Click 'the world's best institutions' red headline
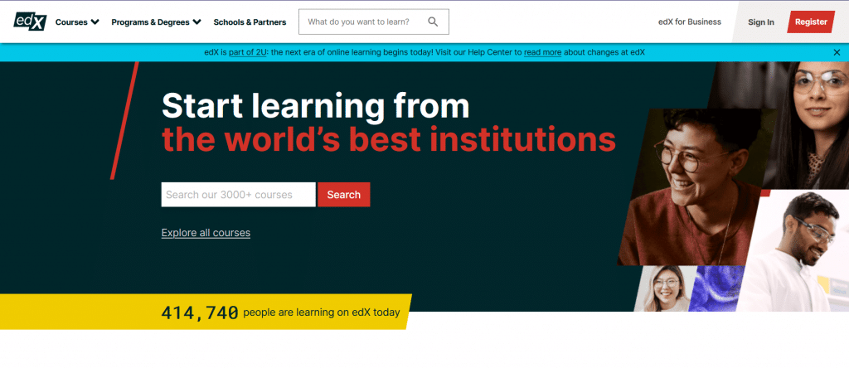 [389, 139]
